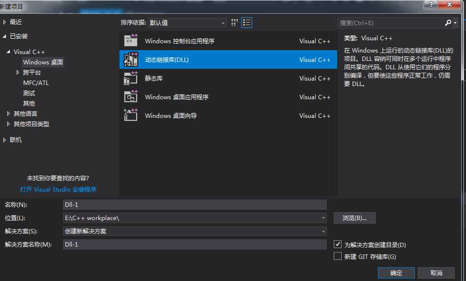Click the 位置 path text E:\C++ workplace\
Viewport: 466px width, 281px height.
92,218
